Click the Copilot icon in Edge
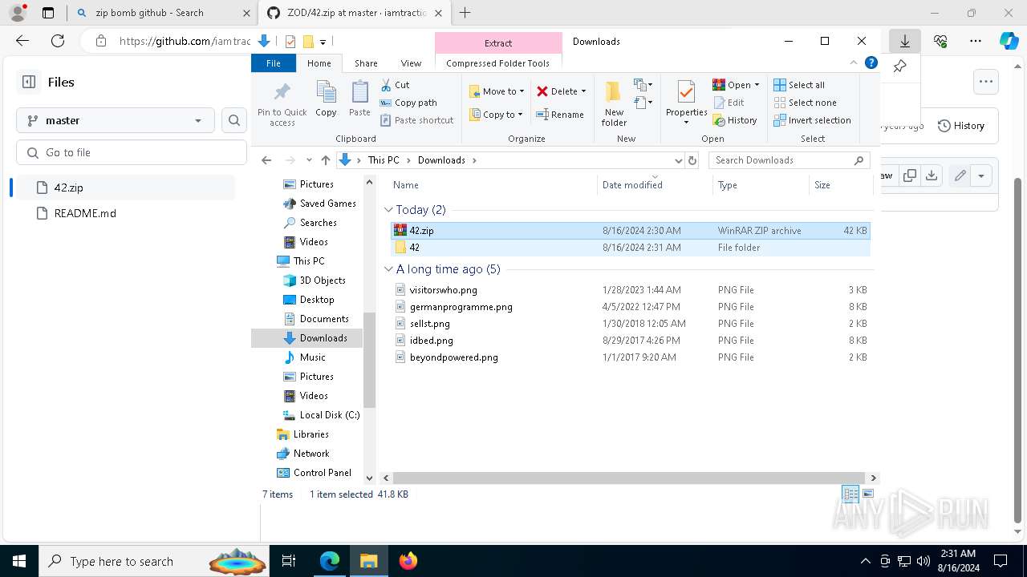 coord(1009,41)
